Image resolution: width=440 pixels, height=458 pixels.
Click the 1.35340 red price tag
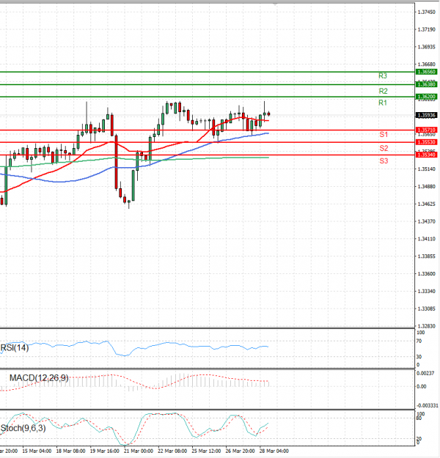427,155
